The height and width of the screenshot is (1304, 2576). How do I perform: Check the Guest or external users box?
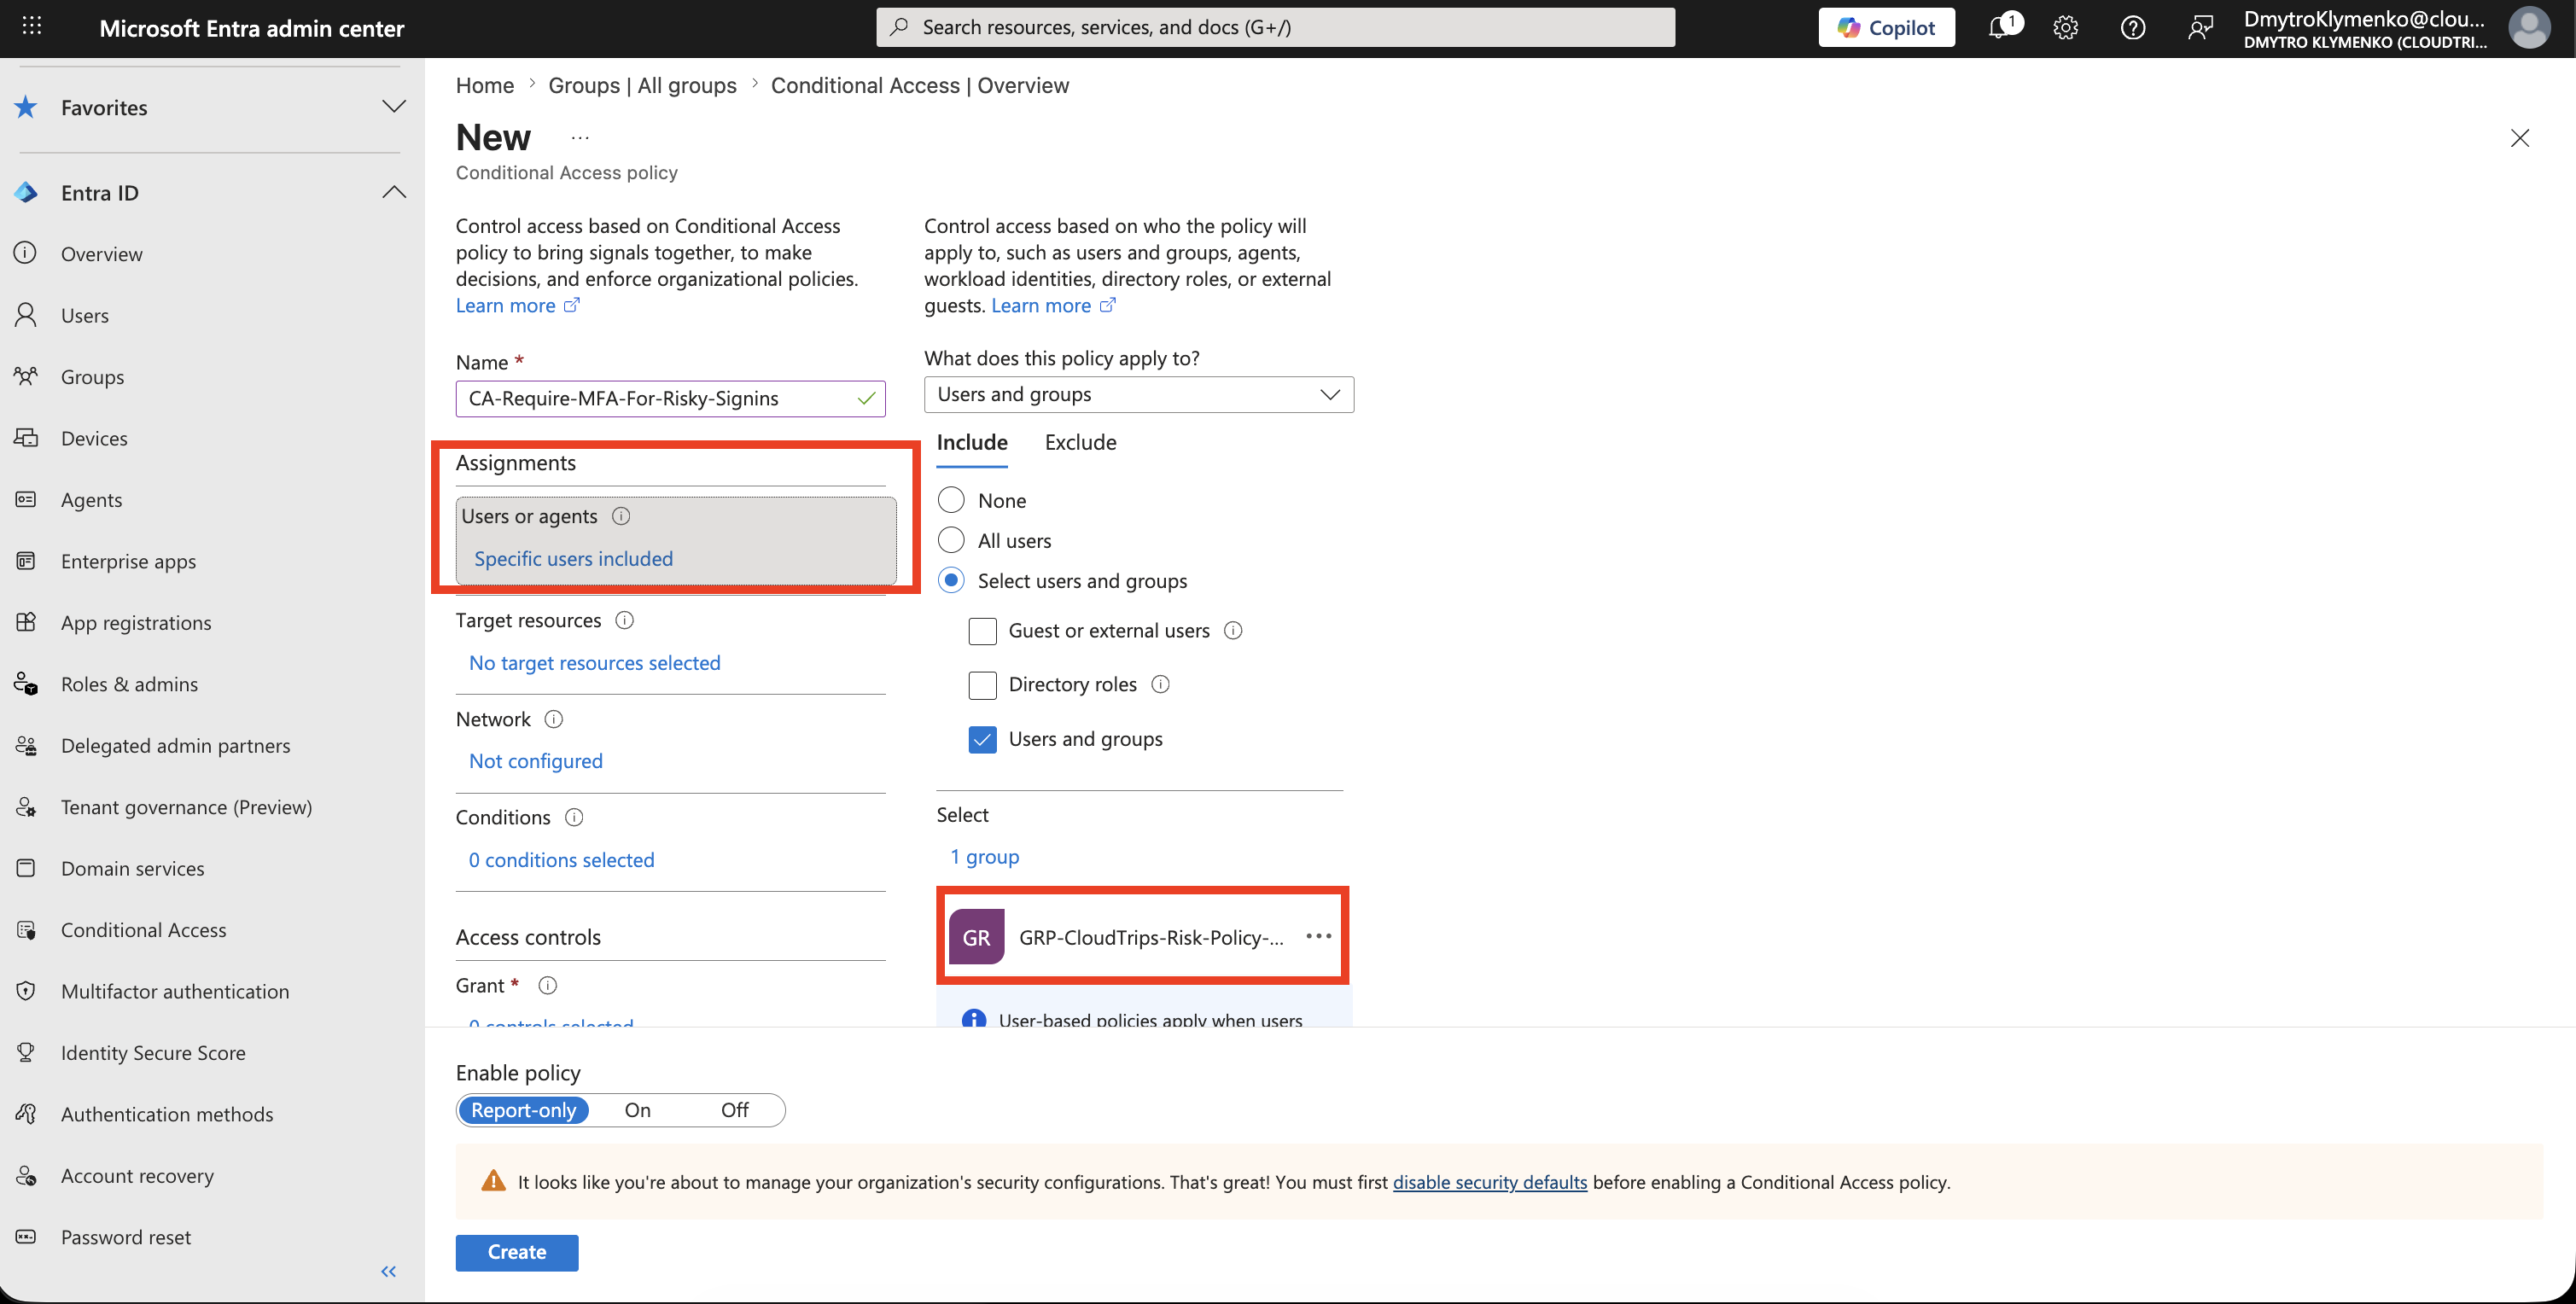click(982, 631)
